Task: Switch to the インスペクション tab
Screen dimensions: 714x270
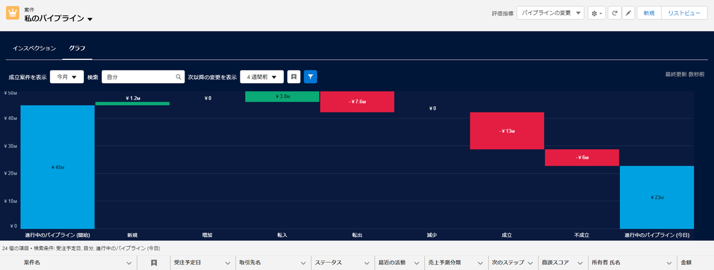Action: coord(35,47)
